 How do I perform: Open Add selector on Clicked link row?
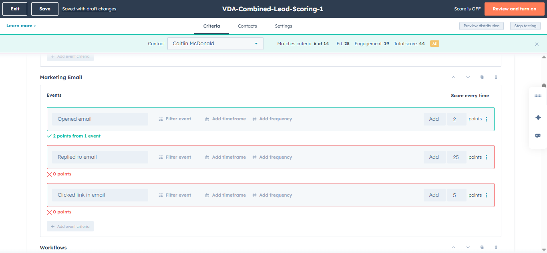434,195
